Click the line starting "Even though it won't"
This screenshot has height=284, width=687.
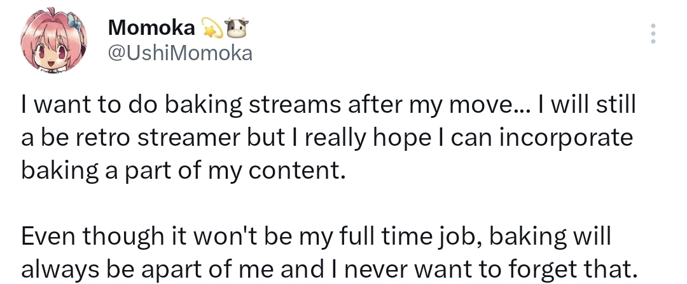click(316, 237)
